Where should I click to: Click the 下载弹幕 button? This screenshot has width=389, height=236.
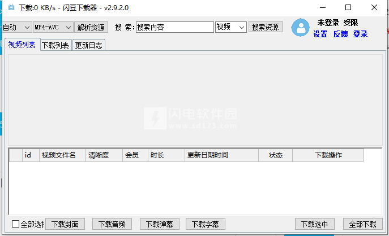click(x=159, y=224)
